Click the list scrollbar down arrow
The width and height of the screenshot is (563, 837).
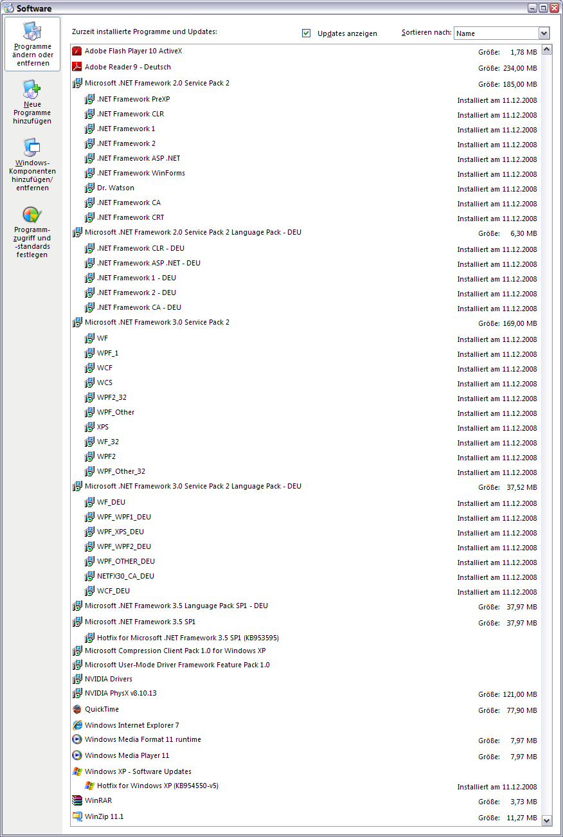point(546,820)
